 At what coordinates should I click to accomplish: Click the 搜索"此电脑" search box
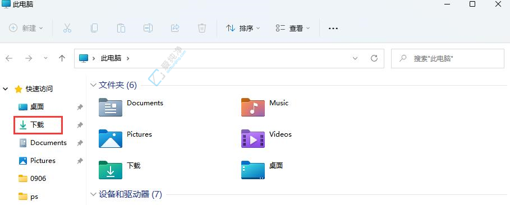tap(448, 58)
